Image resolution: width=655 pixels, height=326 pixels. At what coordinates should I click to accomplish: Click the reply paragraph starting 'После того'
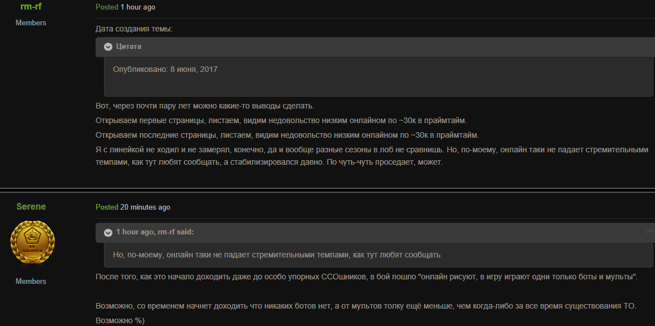[367, 277]
